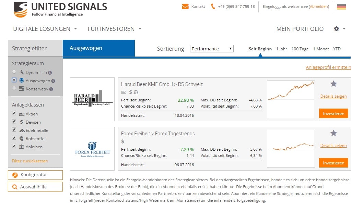Open the Sortierung Performance dropdown
This screenshot has height=223, width=364.
click(212, 49)
